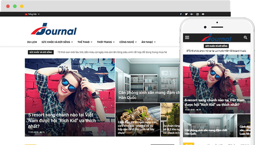Click the mobile search magnifier icon

click(245, 38)
